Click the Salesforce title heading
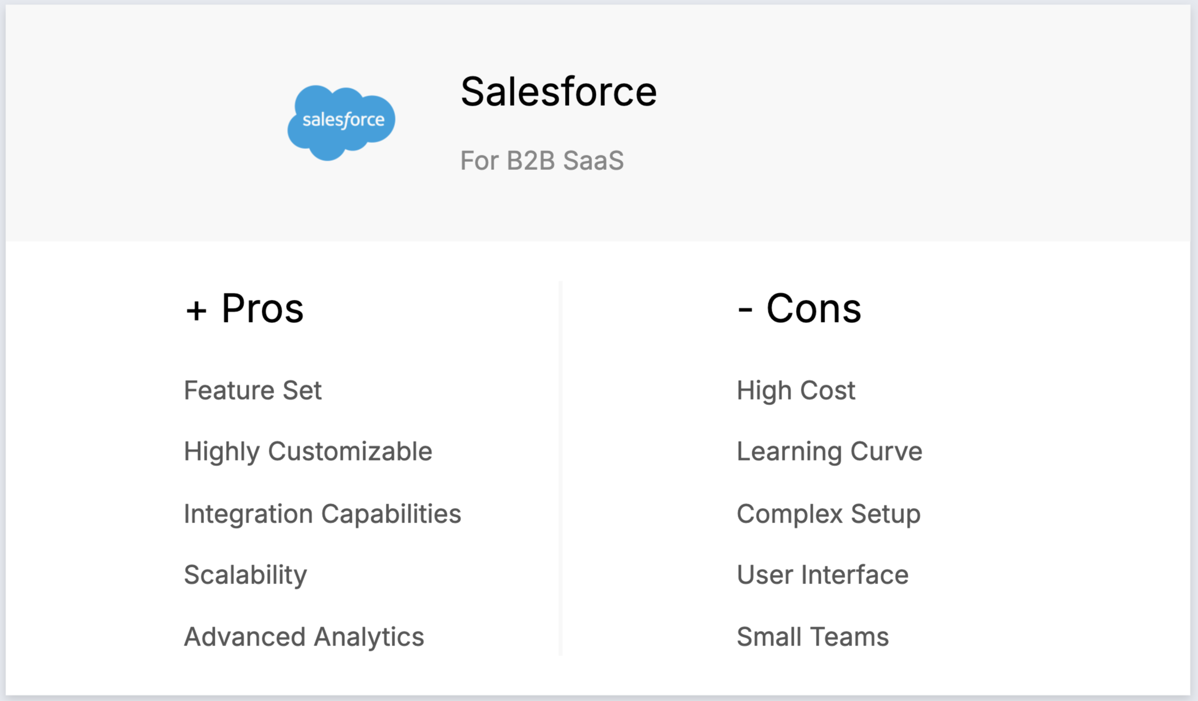Screen dimensions: 1198x701 [x=558, y=92]
